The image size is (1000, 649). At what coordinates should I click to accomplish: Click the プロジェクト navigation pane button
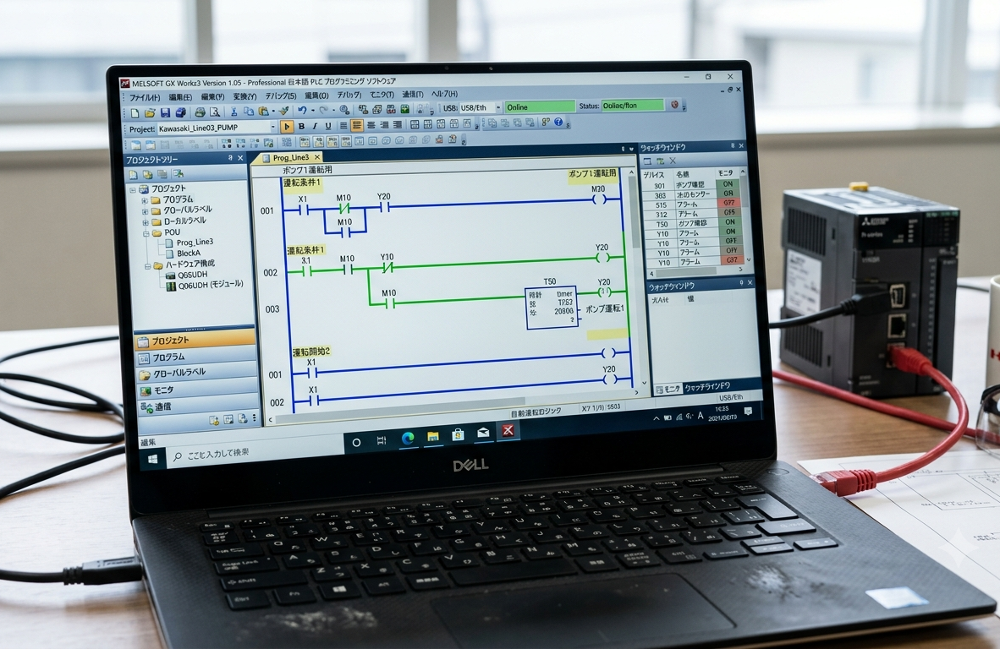pyautogui.click(x=195, y=340)
